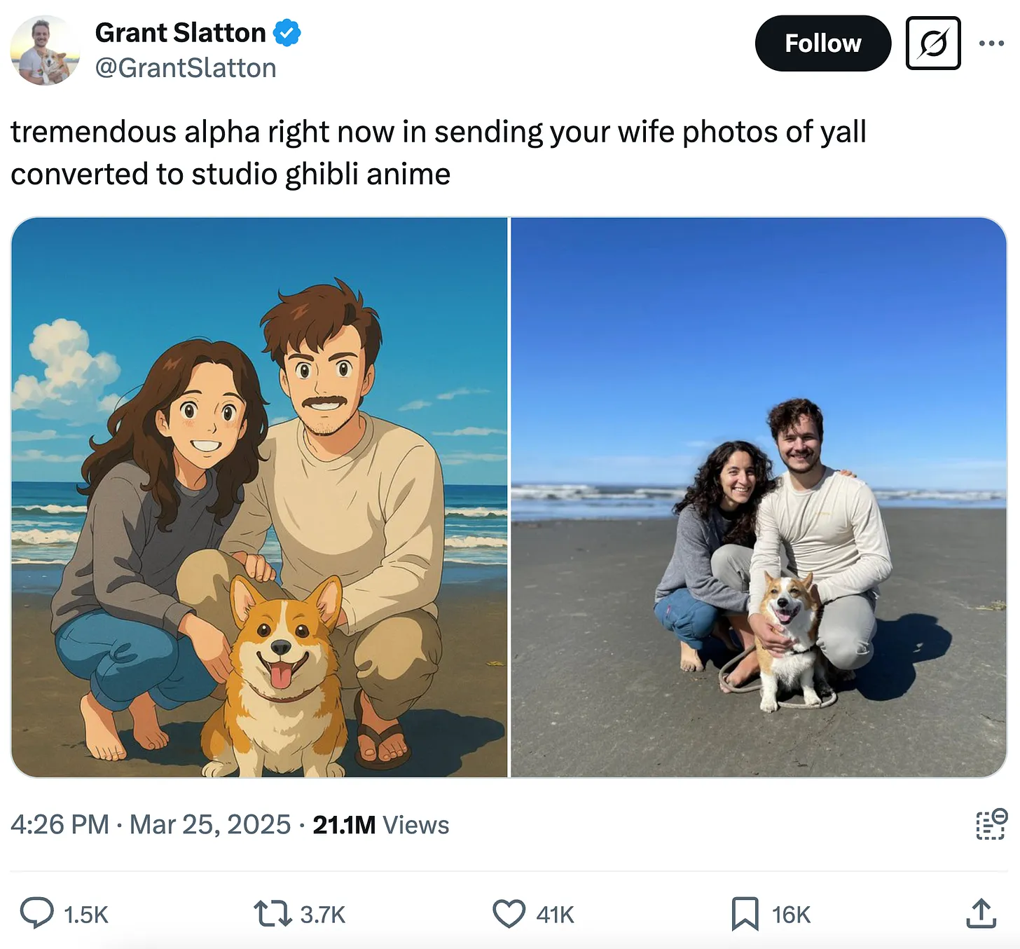Open the original beach photo
The height and width of the screenshot is (949, 1020).
coord(759,497)
